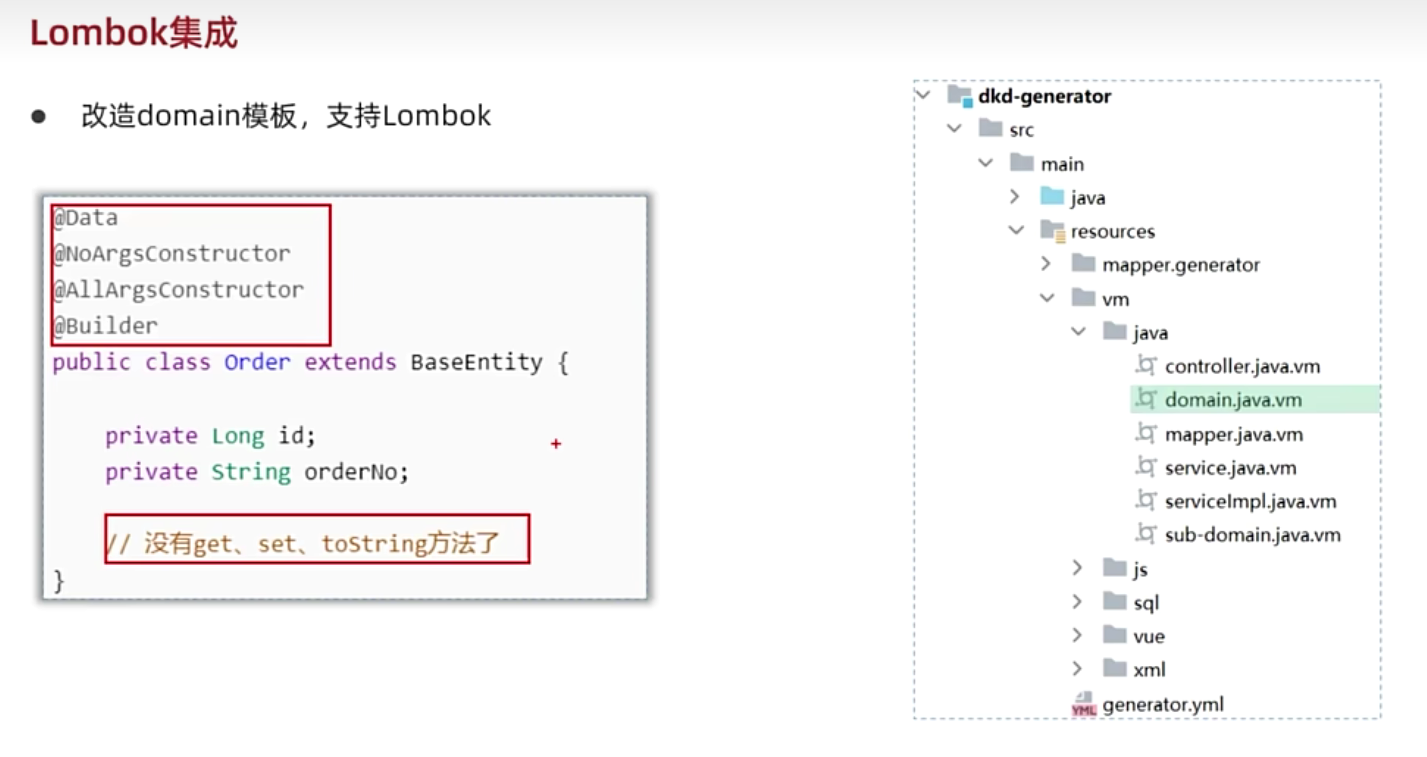
Task: Open highlighted domain.java.vm template file
Action: 1233,400
